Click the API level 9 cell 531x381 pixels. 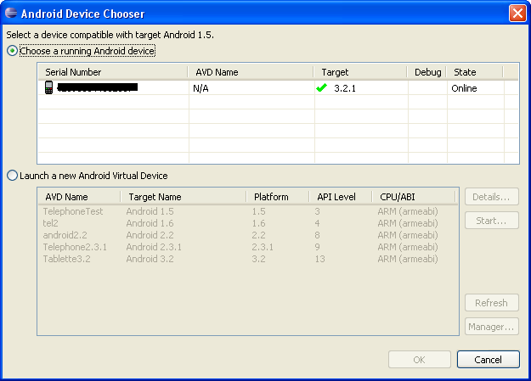coord(317,247)
